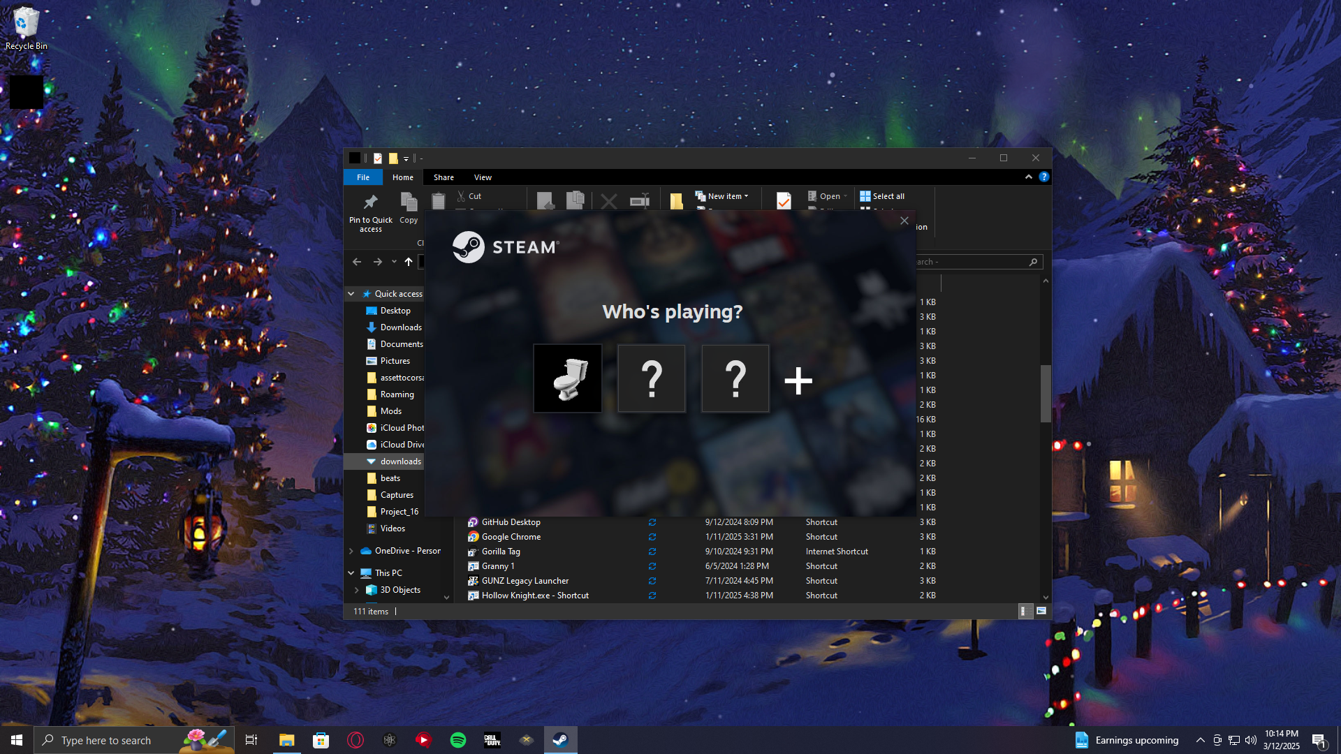Image resolution: width=1341 pixels, height=754 pixels.
Task: Add a new Steam profile with plus icon
Action: click(x=798, y=380)
